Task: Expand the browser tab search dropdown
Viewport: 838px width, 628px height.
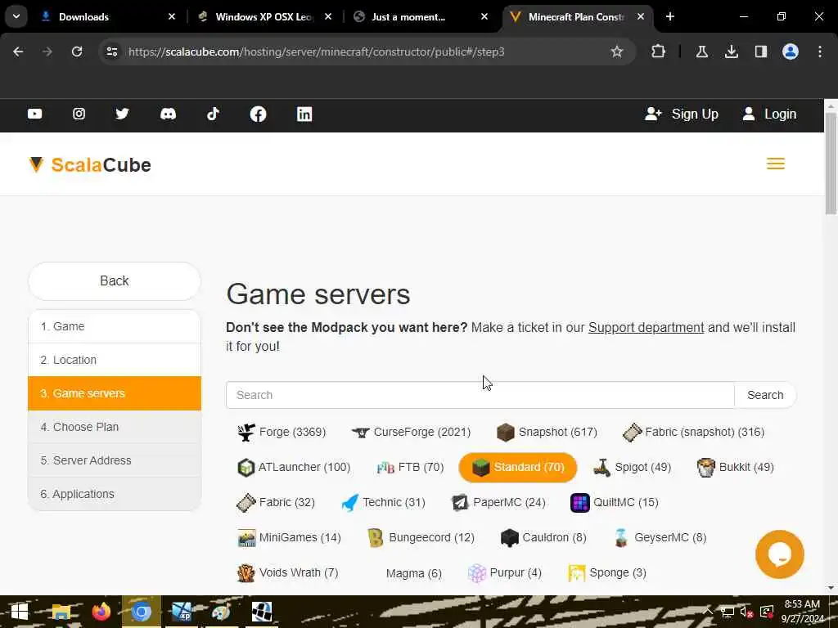Action: (x=16, y=16)
